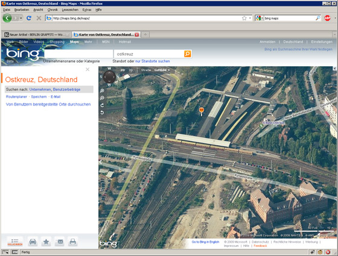Zoom out on the map
The image size is (338, 256).
pos(102,98)
